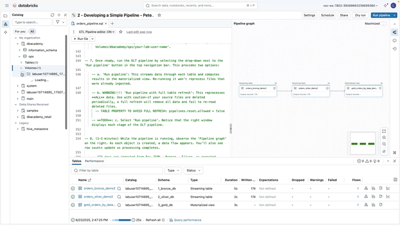The height and width of the screenshot is (225, 400).
Task: Select the All catalog filter pill
Action: pyautogui.click(x=32, y=31)
